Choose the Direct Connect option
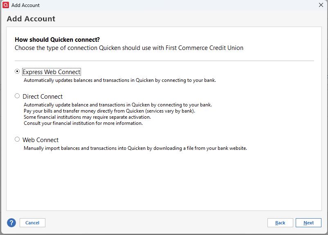 coord(17,96)
